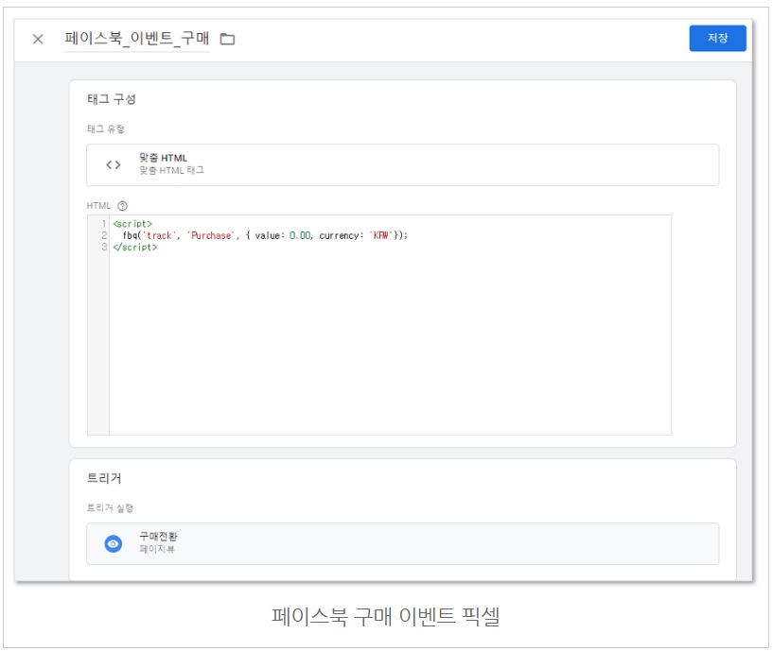The height and width of the screenshot is (651, 773).
Task: Open the 구매전환 trigger card
Action: click(x=402, y=543)
